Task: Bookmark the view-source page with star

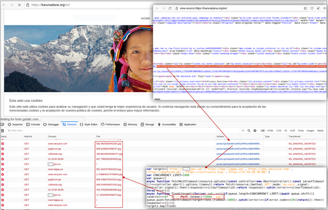Action: [305, 8]
